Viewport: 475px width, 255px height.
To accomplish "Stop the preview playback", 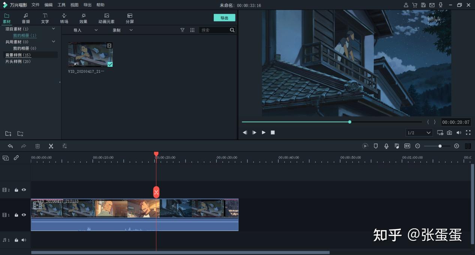I will pyautogui.click(x=273, y=132).
